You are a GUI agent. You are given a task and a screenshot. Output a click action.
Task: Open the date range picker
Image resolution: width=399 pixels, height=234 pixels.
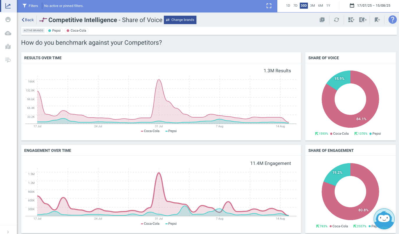(370, 6)
